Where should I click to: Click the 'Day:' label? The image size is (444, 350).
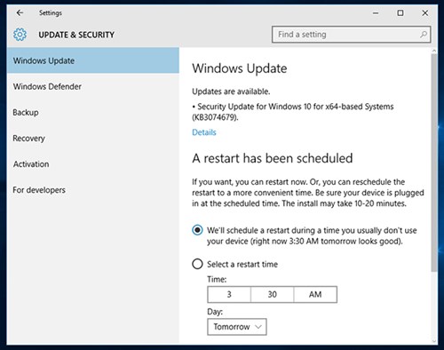[x=215, y=312]
